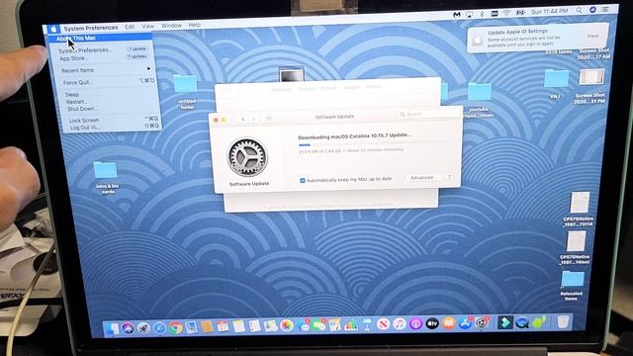Image resolution: width=633 pixels, height=356 pixels.
Task: Open System Preferences app menu in menu bar
Action: click(91, 28)
